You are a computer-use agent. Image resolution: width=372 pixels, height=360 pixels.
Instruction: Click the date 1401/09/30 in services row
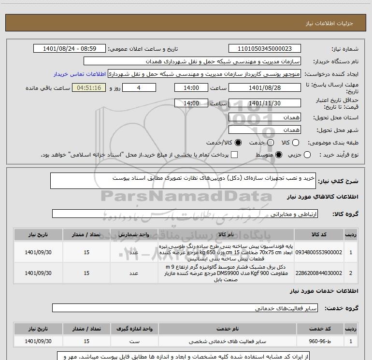coord(38,341)
